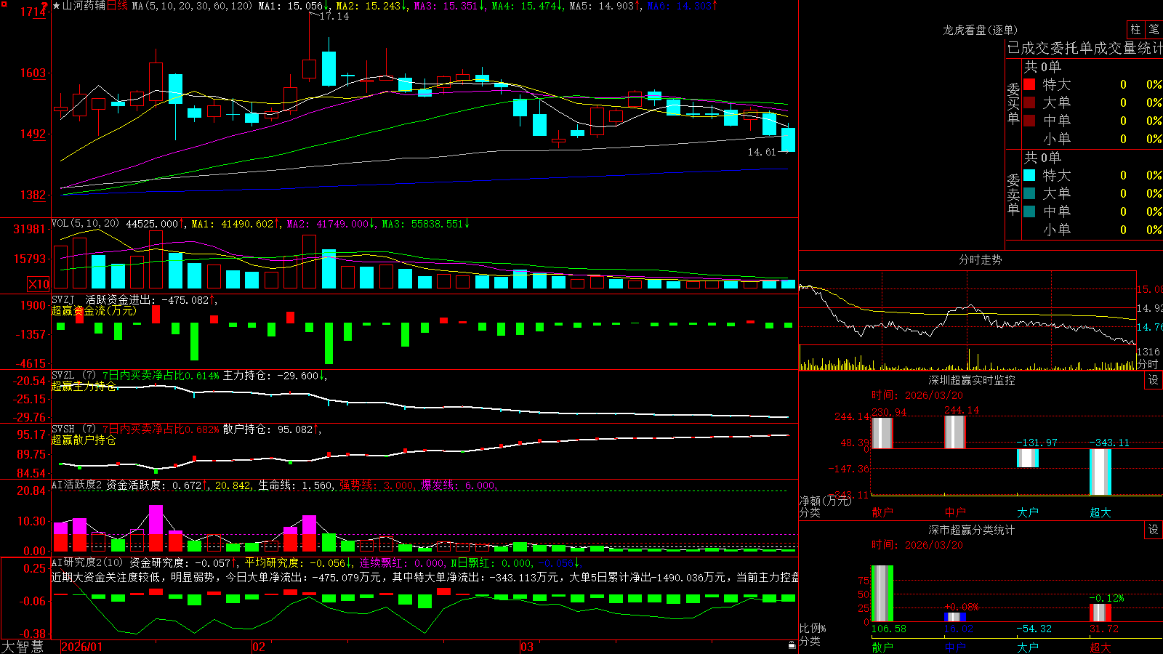Click the 超赢散户持仓 label

click(x=84, y=440)
